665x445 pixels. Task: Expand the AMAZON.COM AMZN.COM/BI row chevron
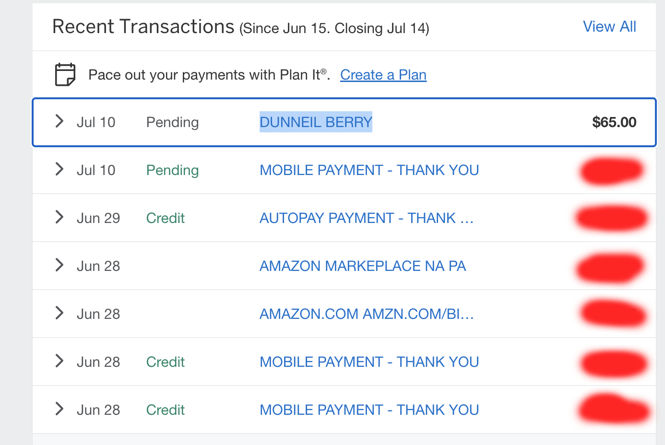click(59, 313)
